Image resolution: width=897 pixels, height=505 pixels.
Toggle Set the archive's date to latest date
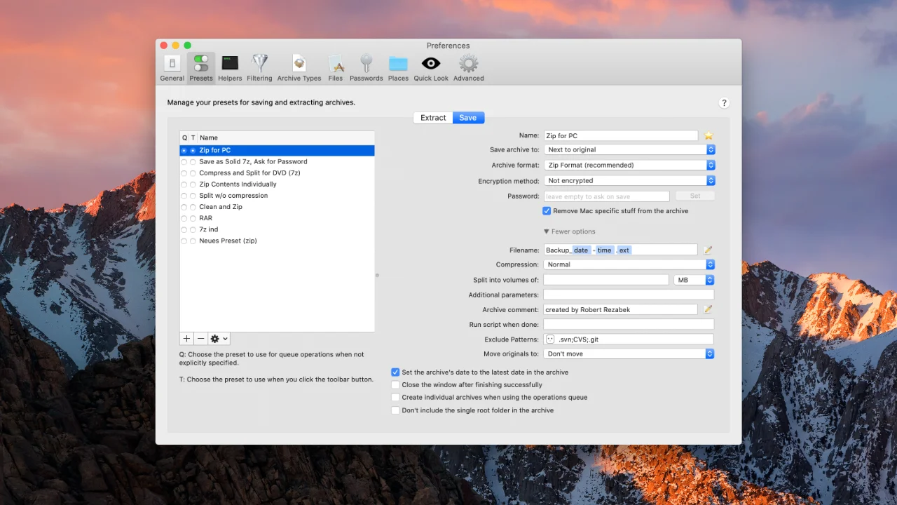pyautogui.click(x=395, y=372)
